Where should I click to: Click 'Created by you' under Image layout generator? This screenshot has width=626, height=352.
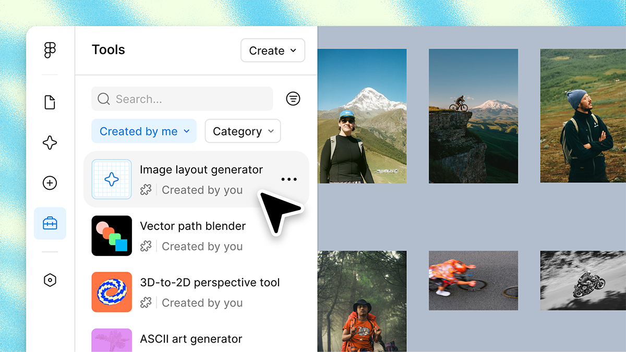pyautogui.click(x=202, y=190)
